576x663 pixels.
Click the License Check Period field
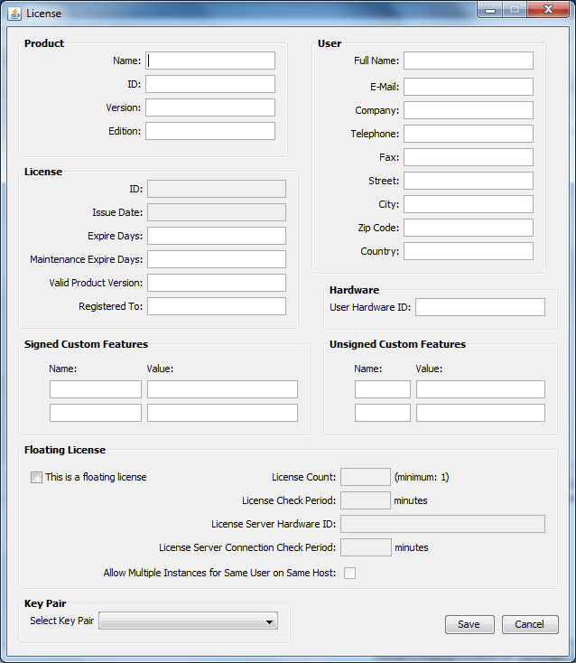pyautogui.click(x=366, y=500)
